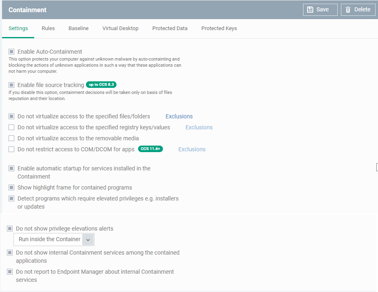Click the 'CCS 11.6+' version badge

[150, 149]
